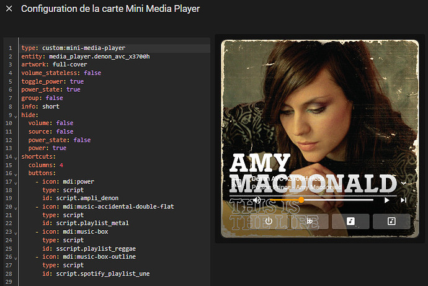
Task: Fold the mdi:music-box item on line 23
Action: point(16,233)
